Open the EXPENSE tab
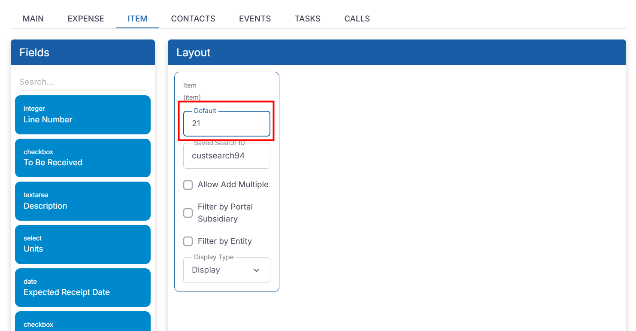Viewport: 636px width, 331px height. click(86, 19)
